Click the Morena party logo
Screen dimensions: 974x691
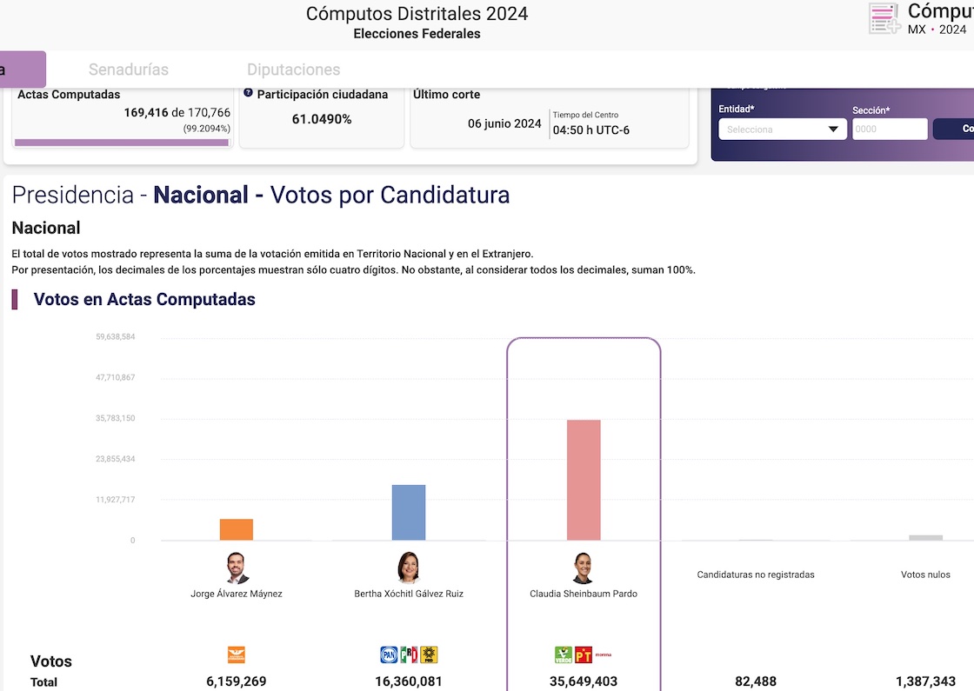(x=603, y=653)
